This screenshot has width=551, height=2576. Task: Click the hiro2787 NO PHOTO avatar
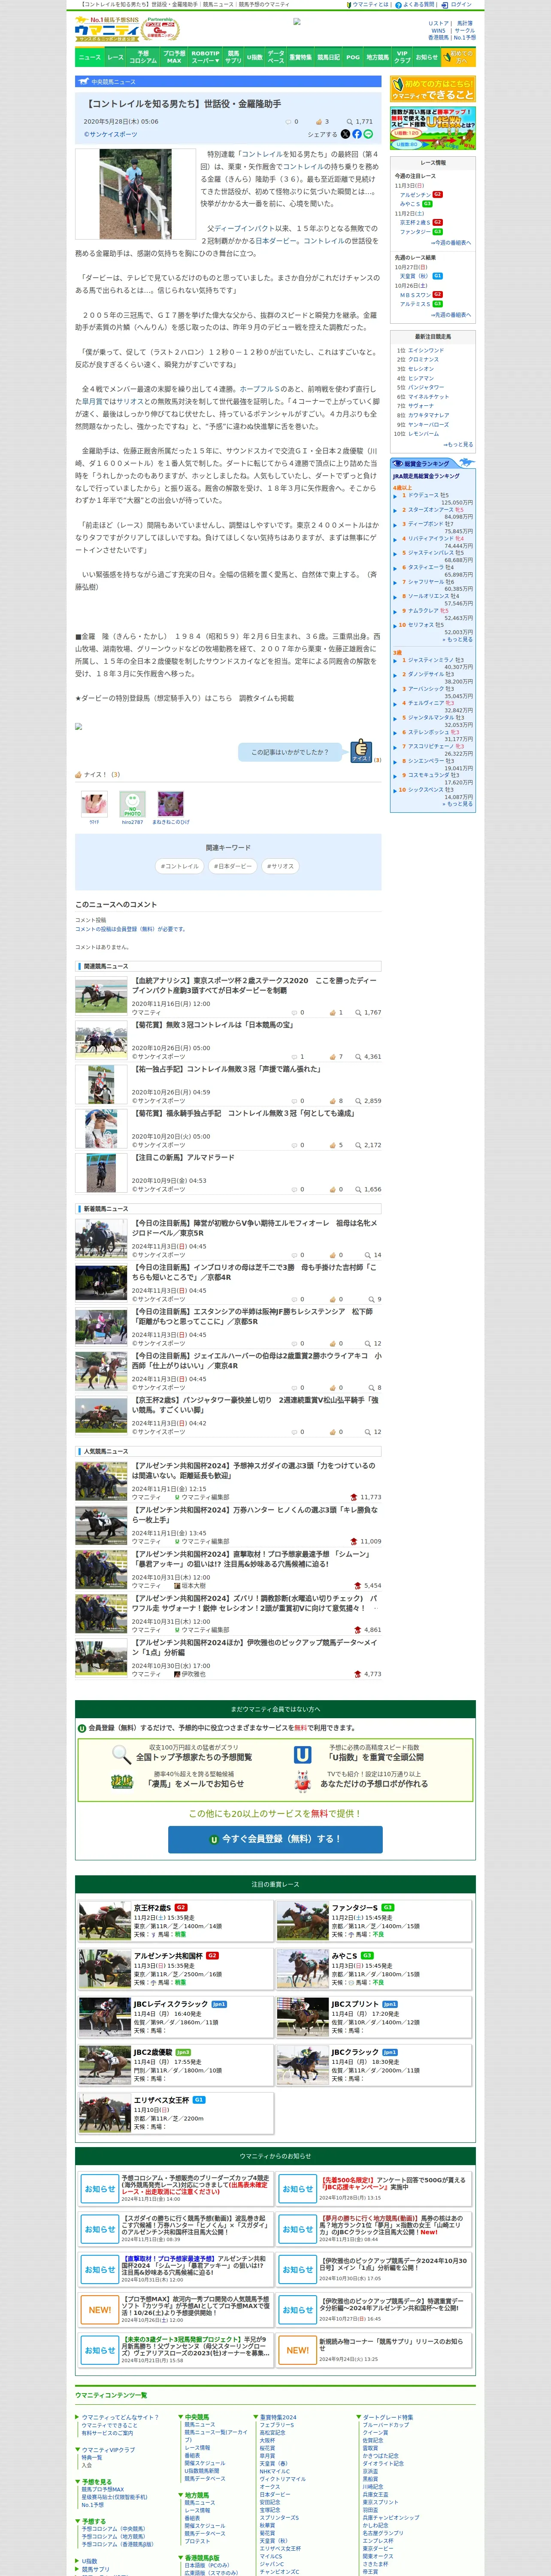[x=132, y=804]
